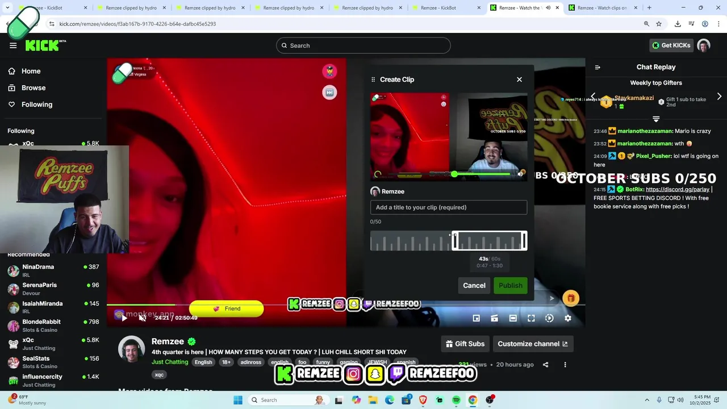Click Remzee channel avatar below video
The width and height of the screenshot is (727, 409).
point(131,349)
